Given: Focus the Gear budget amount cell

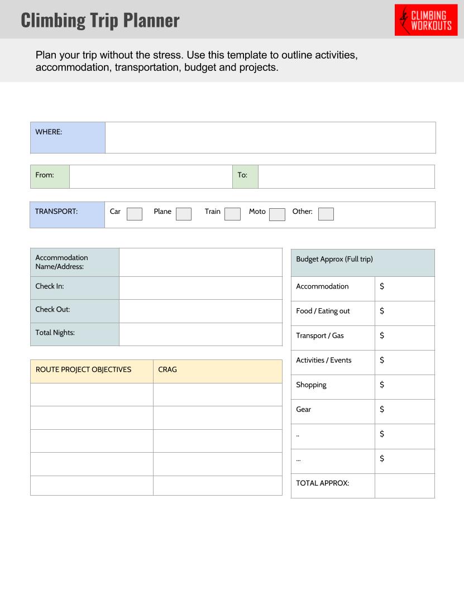Looking at the screenshot, I should (404, 411).
